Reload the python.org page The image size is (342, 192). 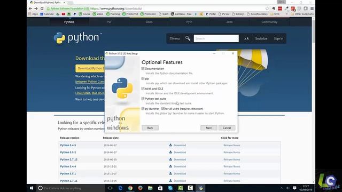point(42,9)
